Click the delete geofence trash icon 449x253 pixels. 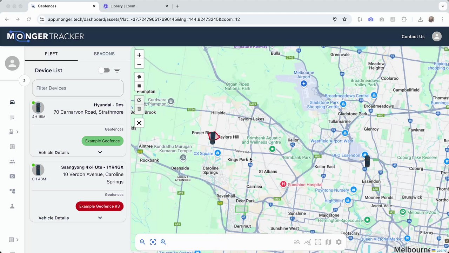139,109
